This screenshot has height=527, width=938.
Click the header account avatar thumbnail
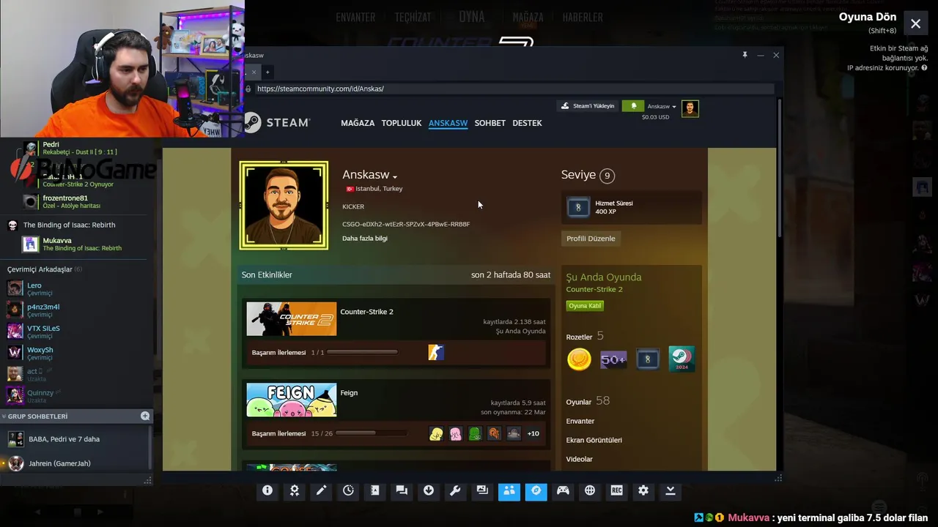coord(690,108)
